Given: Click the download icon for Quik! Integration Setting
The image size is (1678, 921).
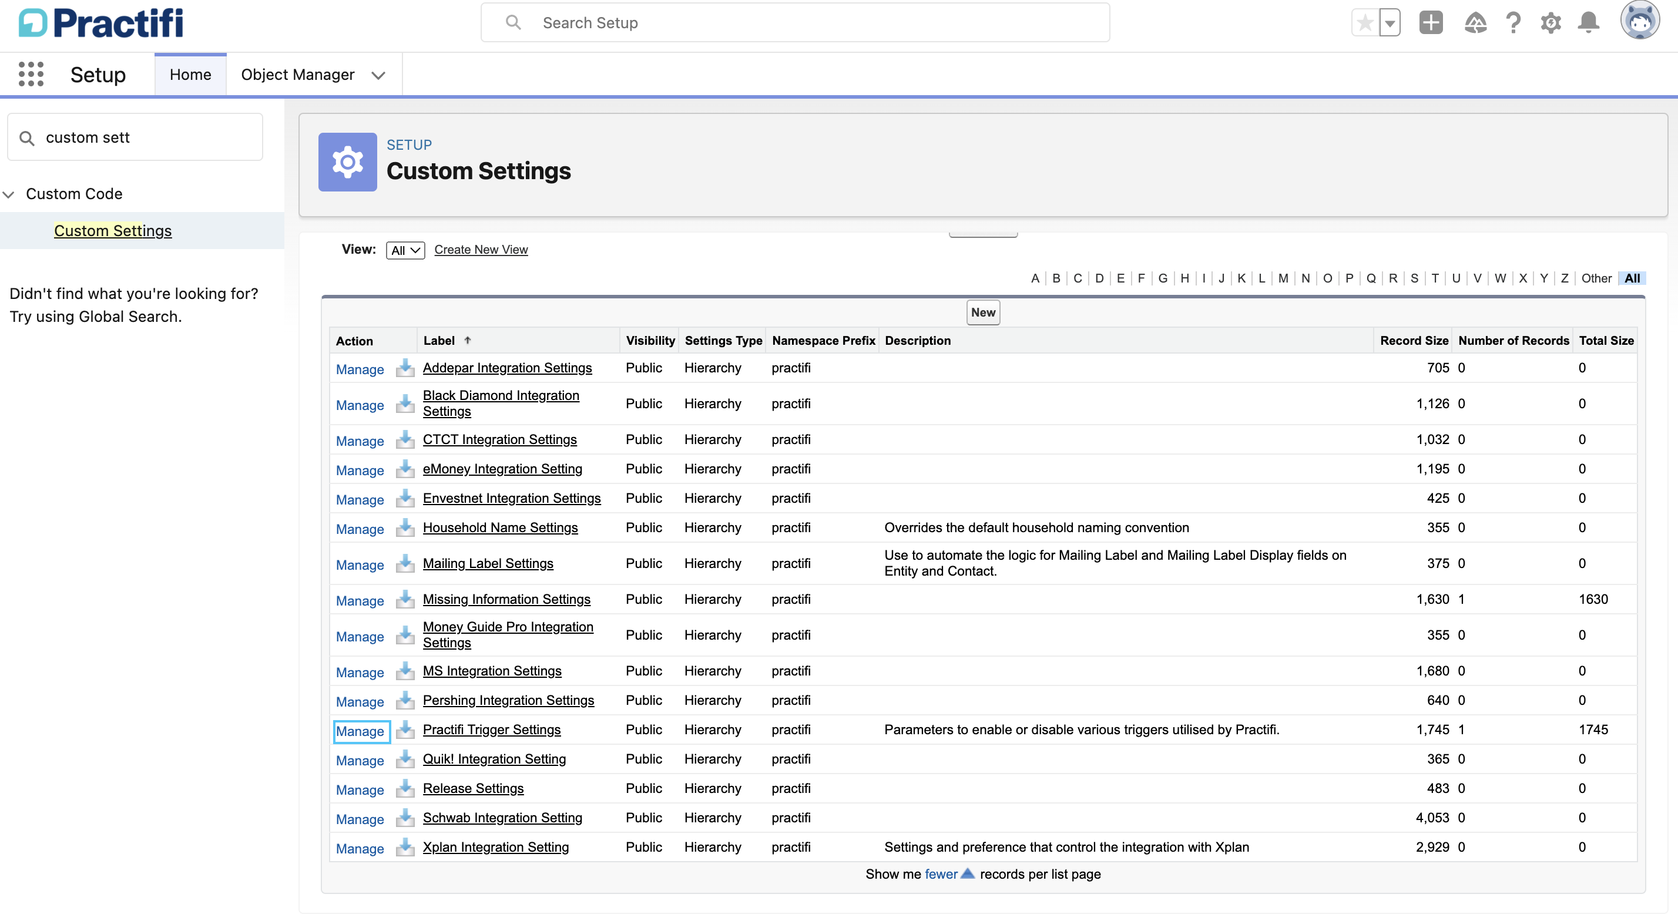Looking at the screenshot, I should (x=405, y=759).
